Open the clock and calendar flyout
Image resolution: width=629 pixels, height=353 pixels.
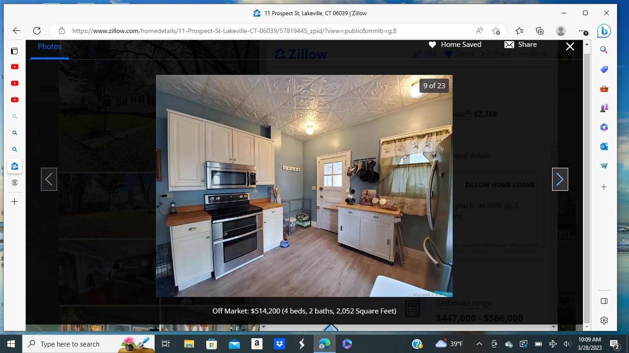click(x=591, y=344)
